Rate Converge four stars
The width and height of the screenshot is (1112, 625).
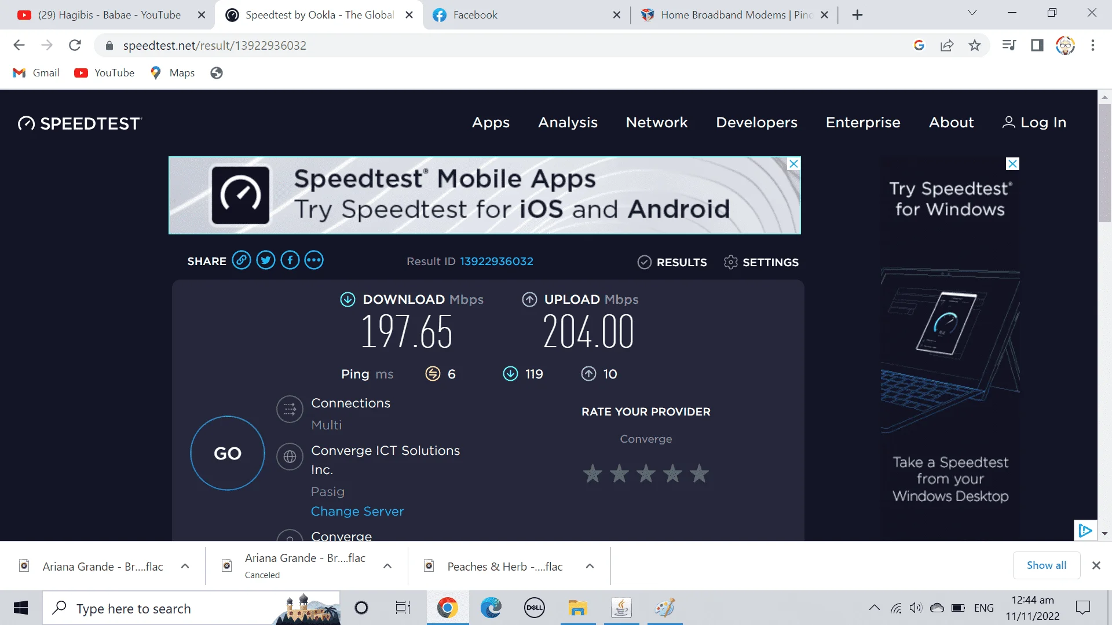(x=672, y=473)
